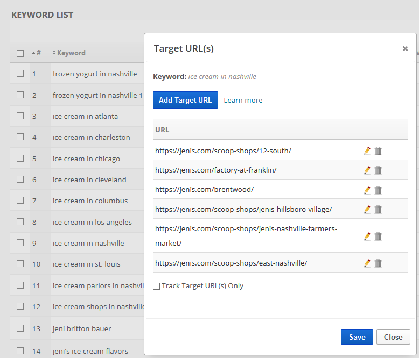This screenshot has width=419, height=358.
Task: Edit the east-nashville URL entry
Action: tap(367, 263)
